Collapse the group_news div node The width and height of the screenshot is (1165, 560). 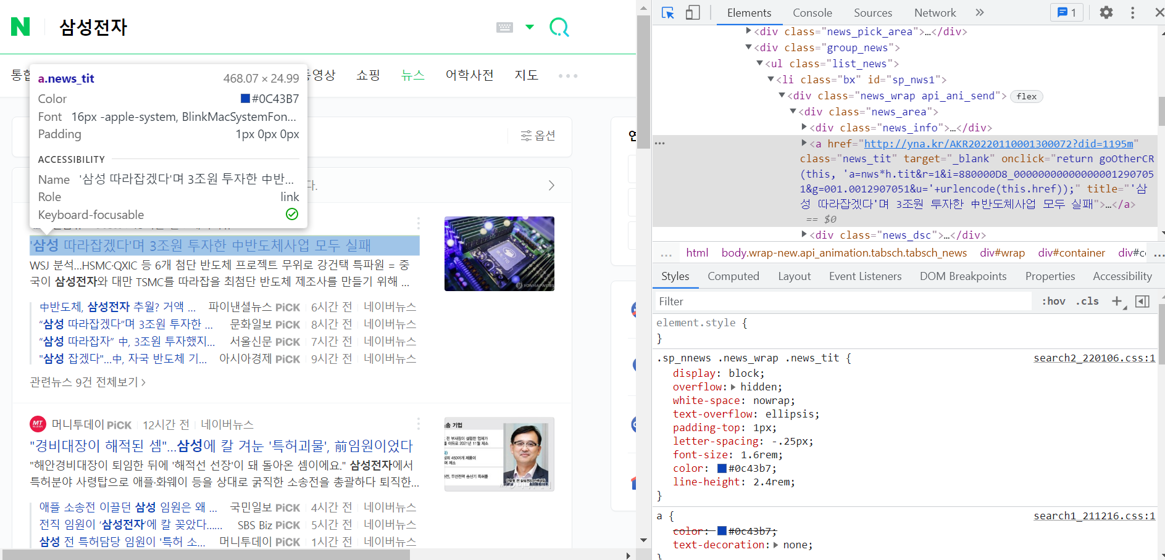[x=749, y=47]
